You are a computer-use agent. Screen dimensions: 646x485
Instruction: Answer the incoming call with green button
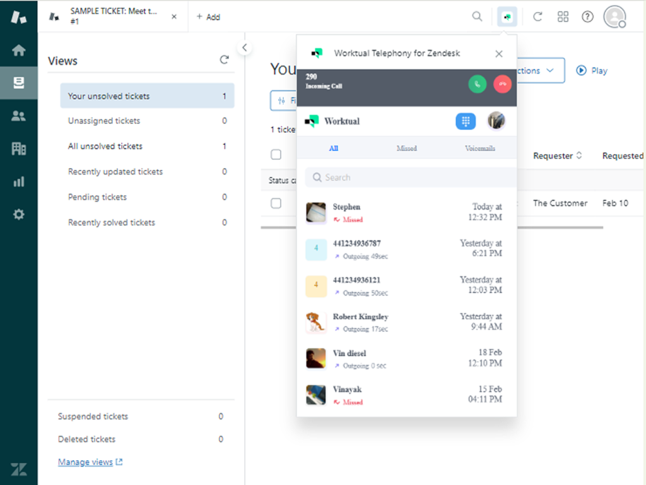[x=477, y=84]
